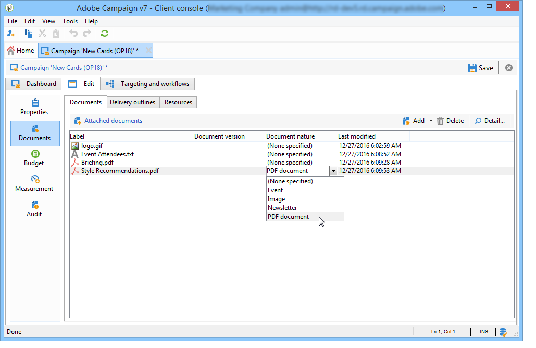
Task: Choose Image in the dropdown list
Action: click(305, 199)
